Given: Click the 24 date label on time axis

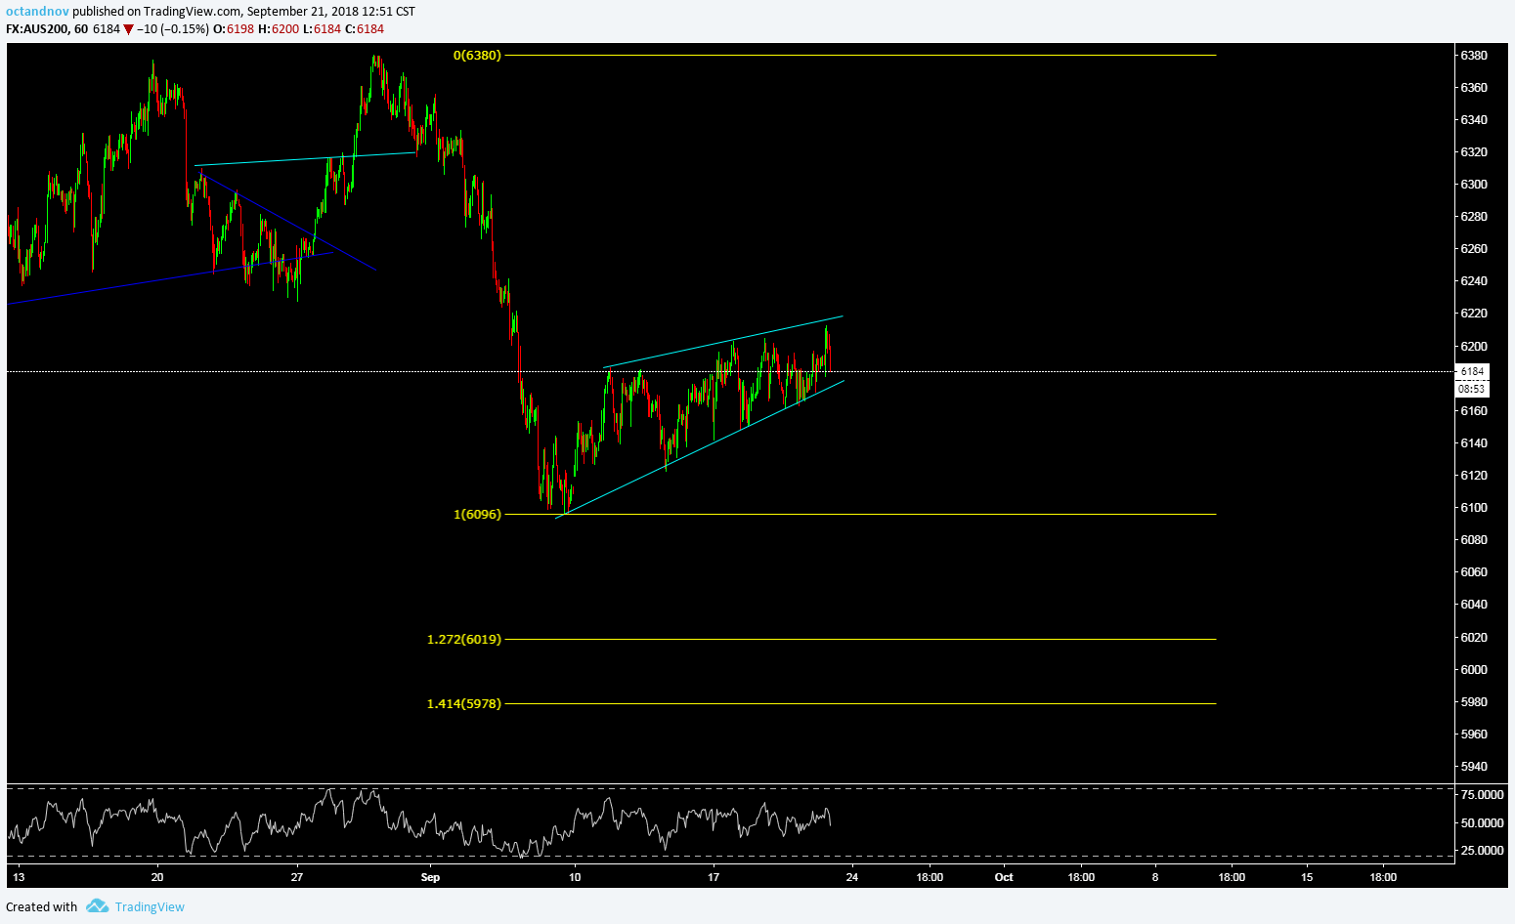Looking at the screenshot, I should pyautogui.click(x=852, y=877).
